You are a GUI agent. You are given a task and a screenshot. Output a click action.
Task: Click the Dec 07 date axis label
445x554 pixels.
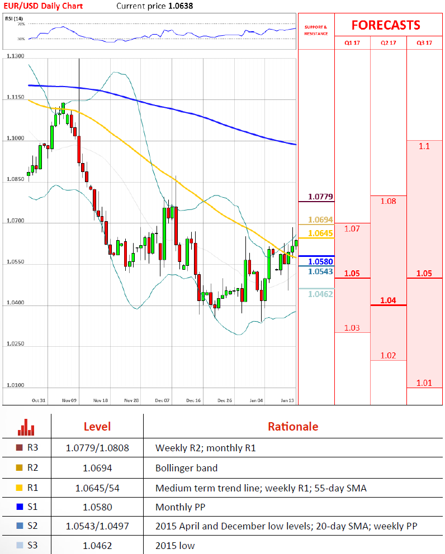(x=162, y=400)
